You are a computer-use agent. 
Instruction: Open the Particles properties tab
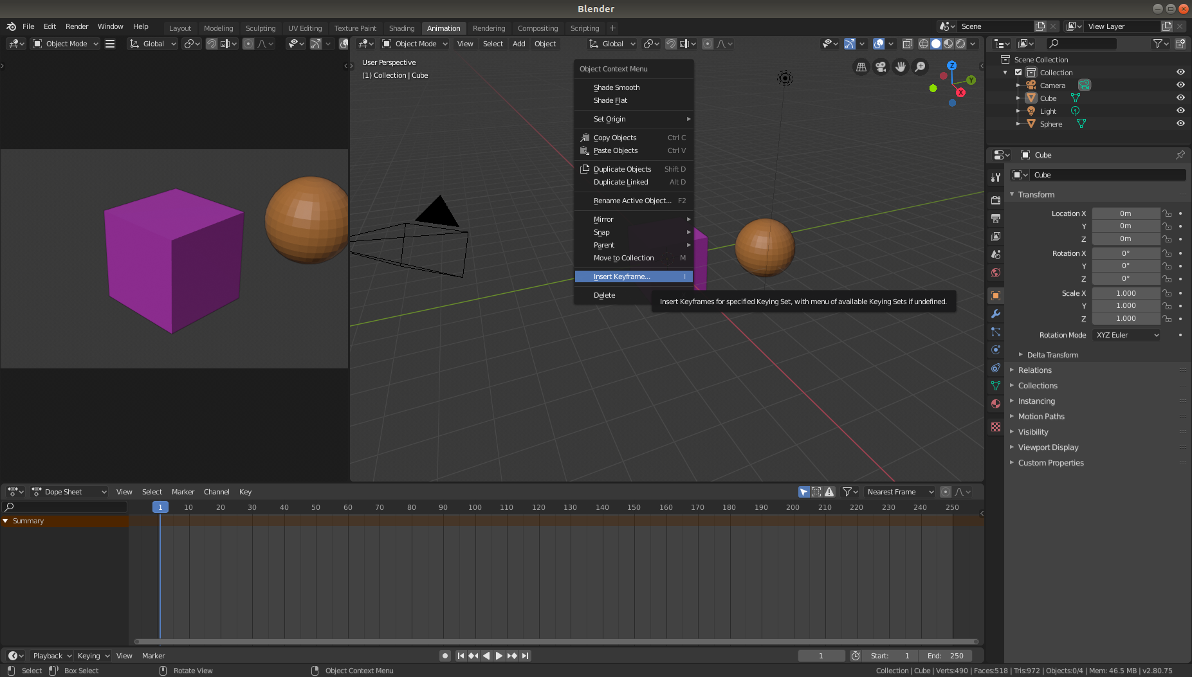(996, 332)
